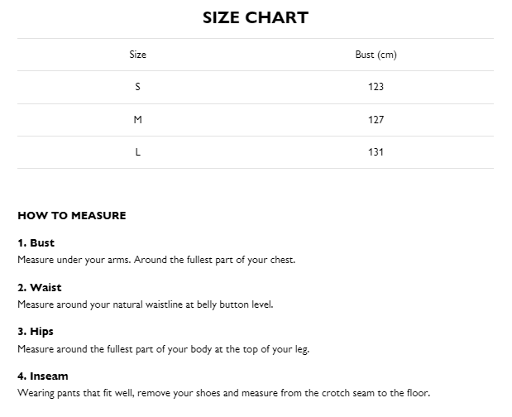Click the hips measuring instruction text

tap(163, 349)
